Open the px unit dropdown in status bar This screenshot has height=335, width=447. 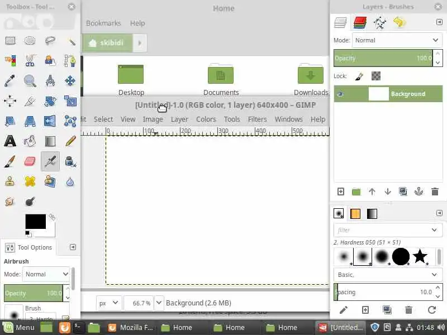109,303
